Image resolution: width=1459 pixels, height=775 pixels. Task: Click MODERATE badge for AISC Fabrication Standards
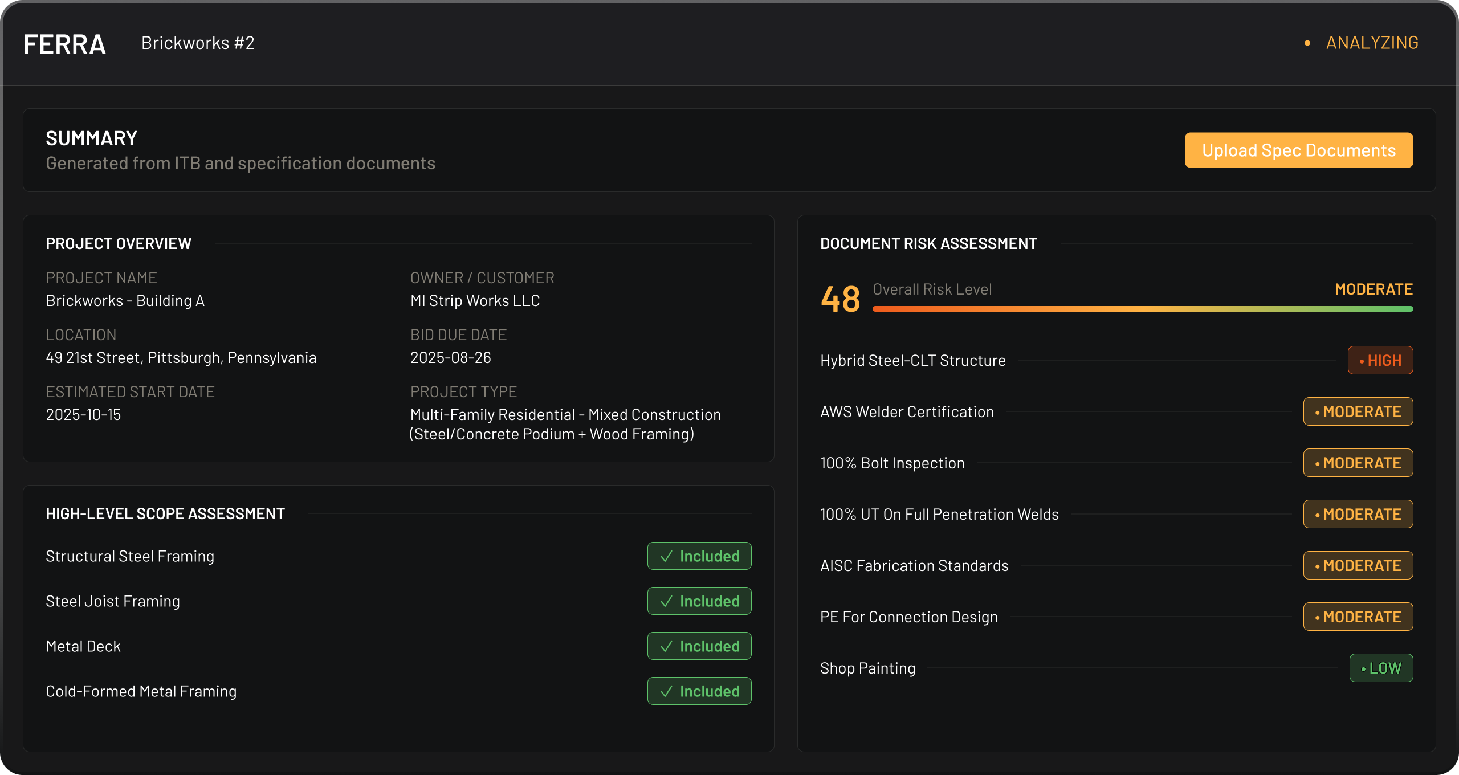pos(1358,565)
